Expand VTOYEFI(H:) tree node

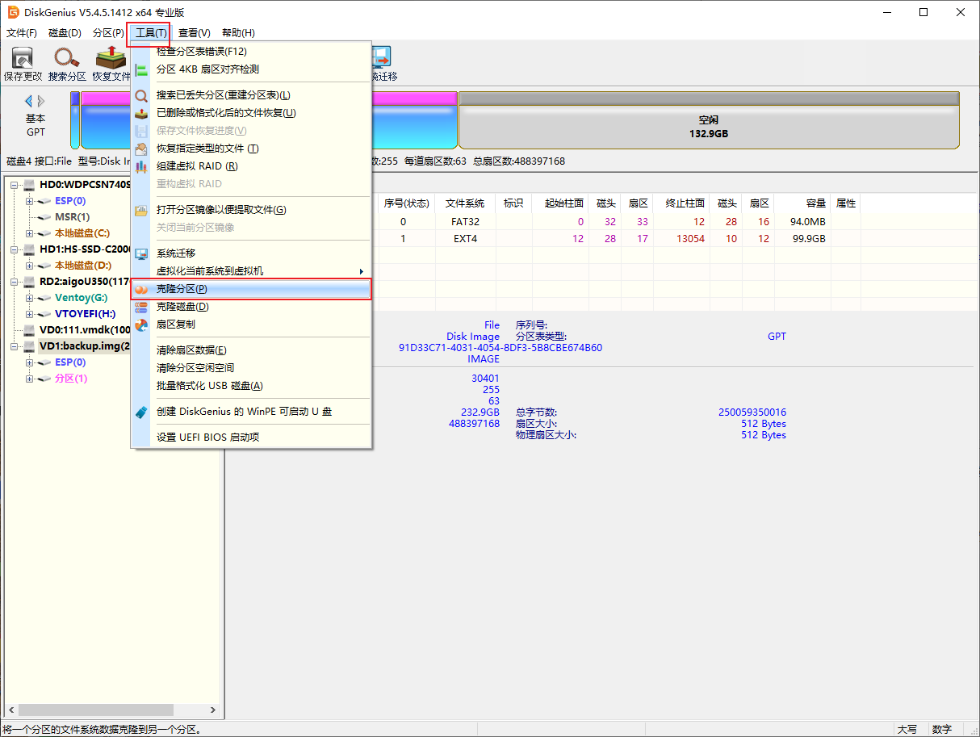(x=30, y=314)
